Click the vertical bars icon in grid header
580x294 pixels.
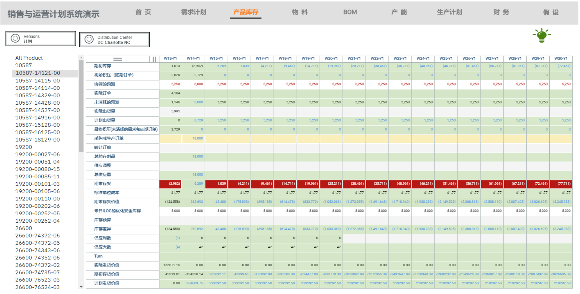click(x=154, y=59)
